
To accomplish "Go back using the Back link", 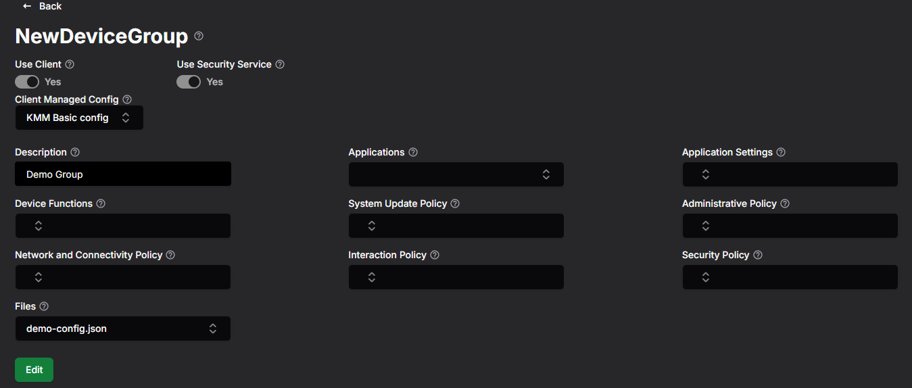I will (42, 6).
